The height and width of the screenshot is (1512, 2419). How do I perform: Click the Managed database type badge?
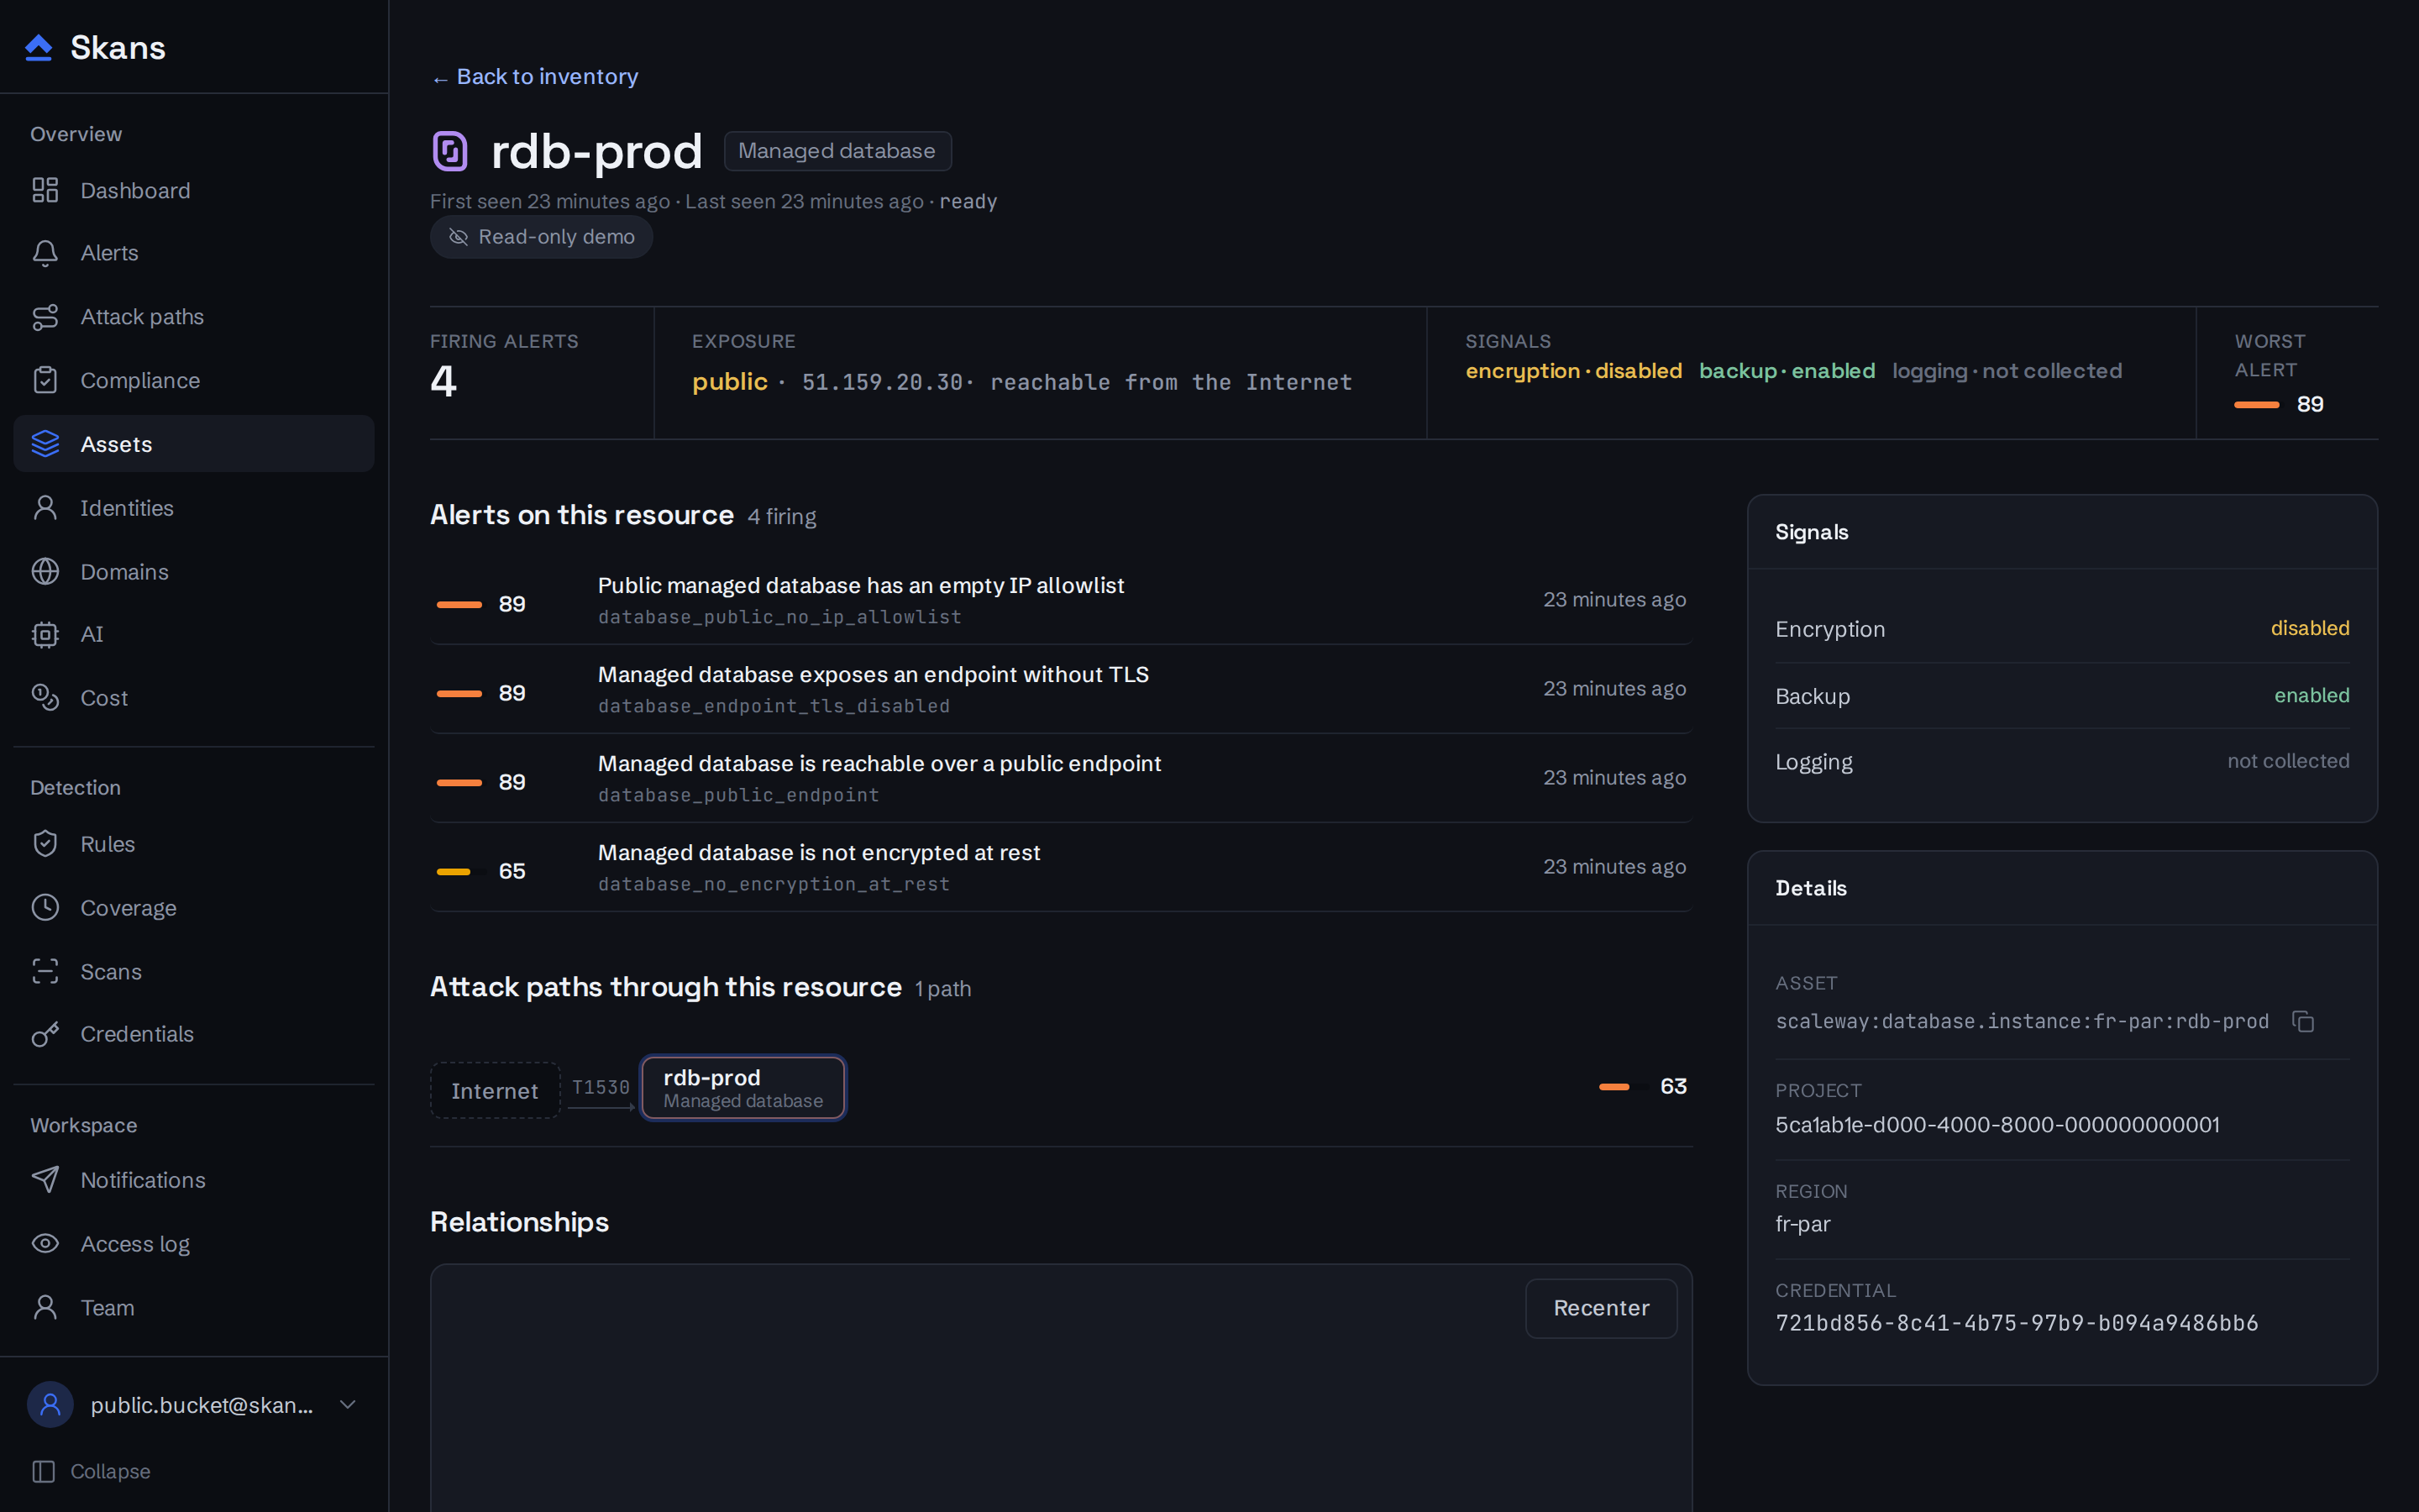(837, 151)
